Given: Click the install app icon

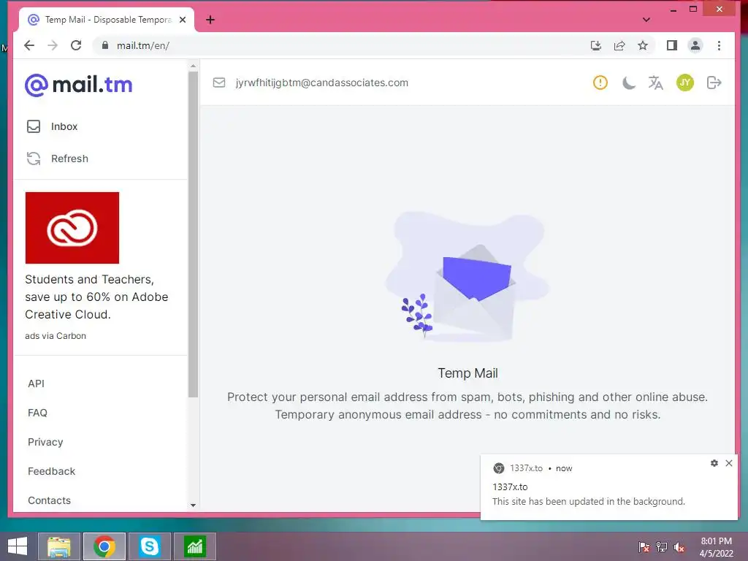Looking at the screenshot, I should coord(596,45).
